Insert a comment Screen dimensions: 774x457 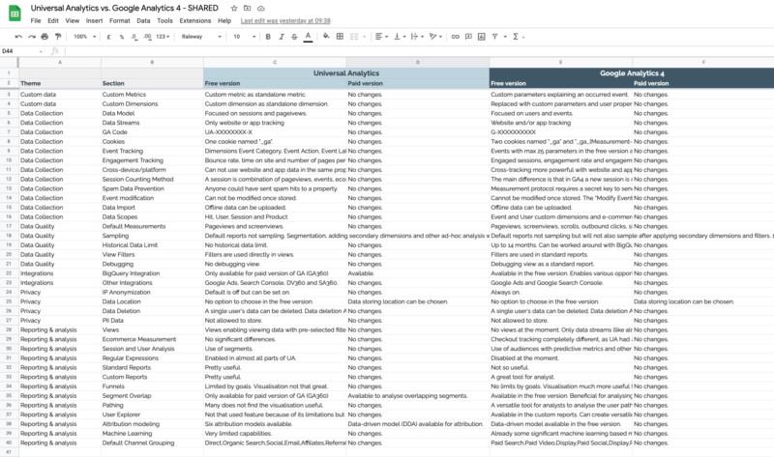point(468,37)
